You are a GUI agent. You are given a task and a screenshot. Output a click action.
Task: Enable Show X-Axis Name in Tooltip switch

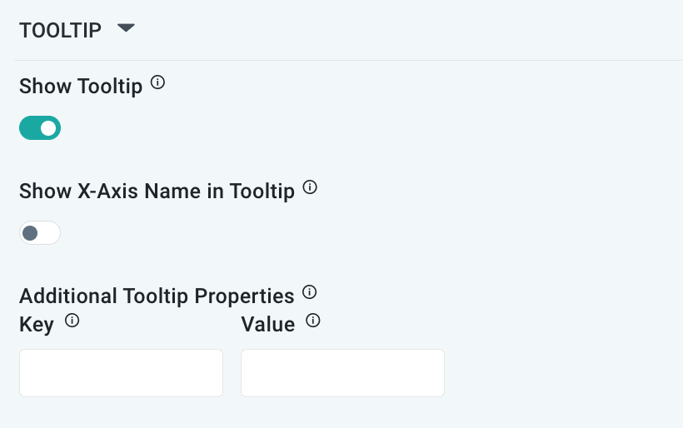pyautogui.click(x=40, y=233)
